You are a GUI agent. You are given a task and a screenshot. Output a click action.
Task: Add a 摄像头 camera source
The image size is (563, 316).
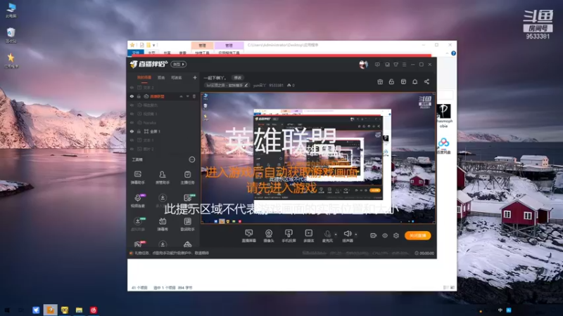(x=269, y=236)
